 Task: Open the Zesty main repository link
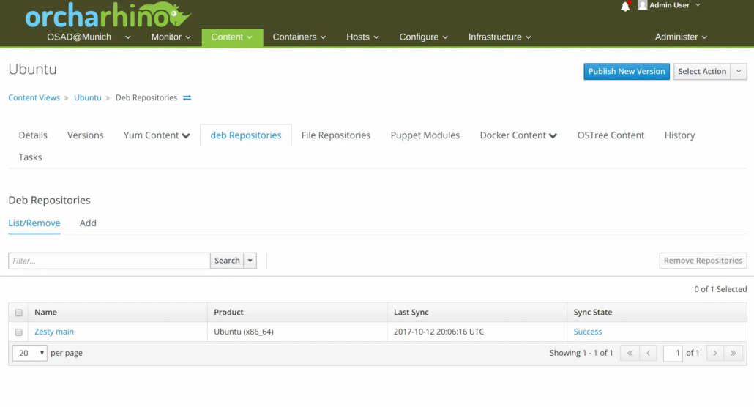(x=54, y=332)
